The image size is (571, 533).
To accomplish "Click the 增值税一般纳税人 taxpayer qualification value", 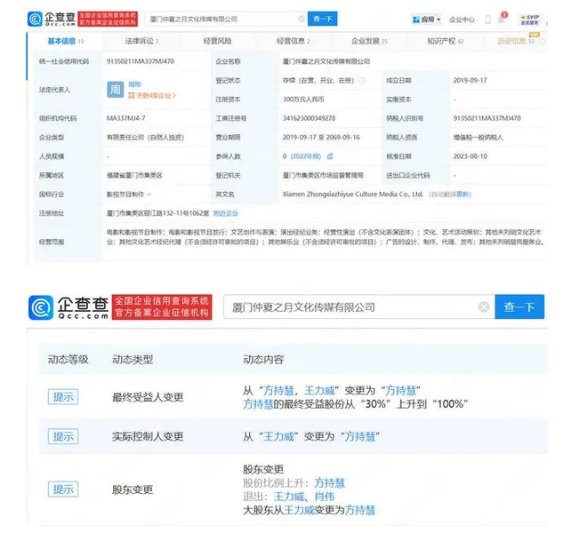I will [x=478, y=138].
